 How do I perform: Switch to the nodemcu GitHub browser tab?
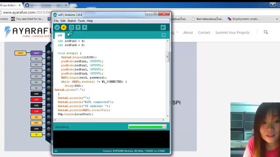pyautogui.click(x=46, y=5)
